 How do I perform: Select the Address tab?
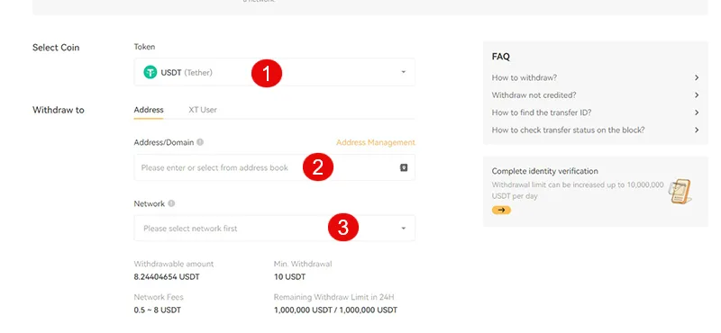[x=149, y=110]
